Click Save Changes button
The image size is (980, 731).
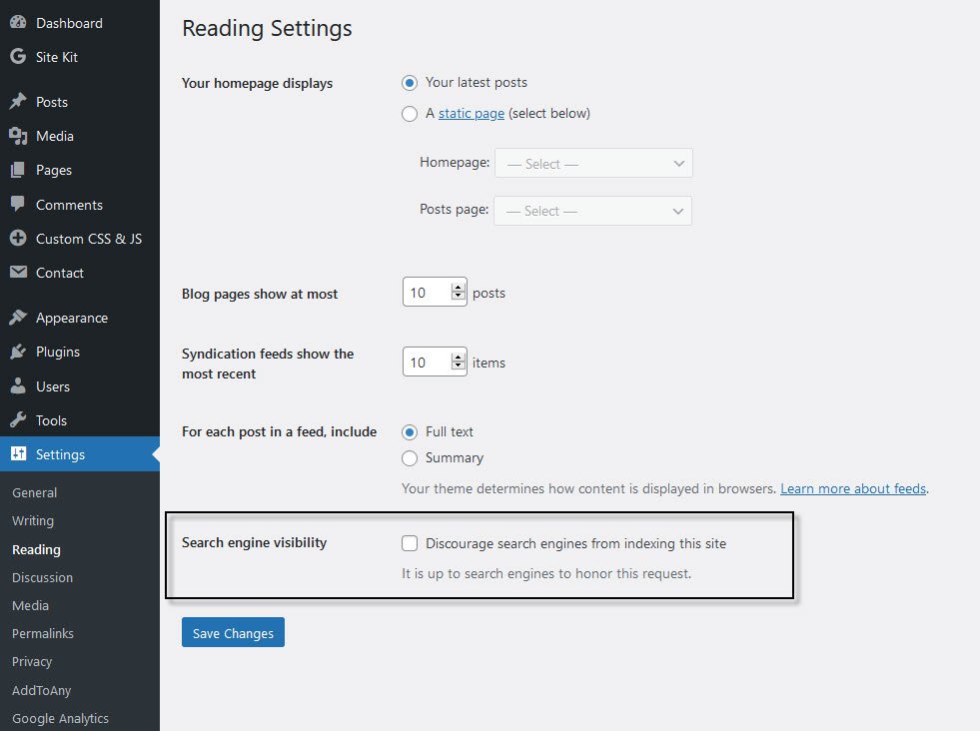[x=233, y=632]
